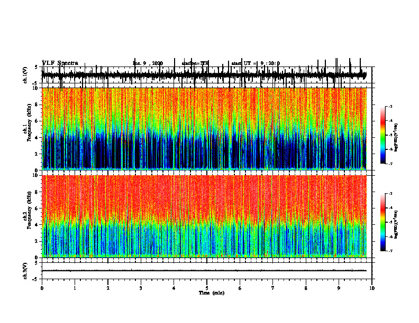The image size is (419, 323).
Task: Click the '-7' label on ch.1 color bar
Action: (390, 164)
